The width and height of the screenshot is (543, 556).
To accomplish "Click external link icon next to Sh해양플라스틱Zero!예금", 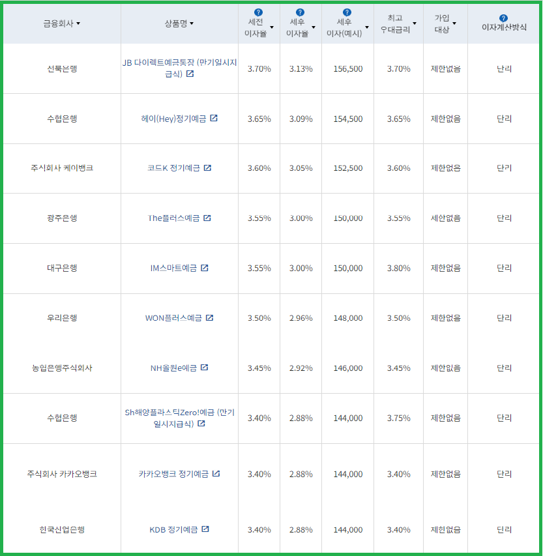I will point(201,424).
